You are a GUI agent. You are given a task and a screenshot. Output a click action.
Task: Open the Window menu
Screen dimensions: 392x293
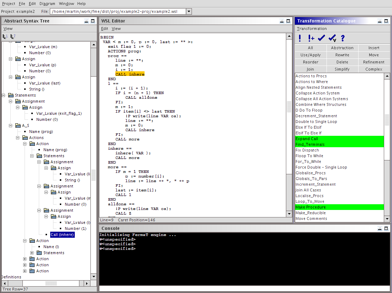tap(67, 4)
